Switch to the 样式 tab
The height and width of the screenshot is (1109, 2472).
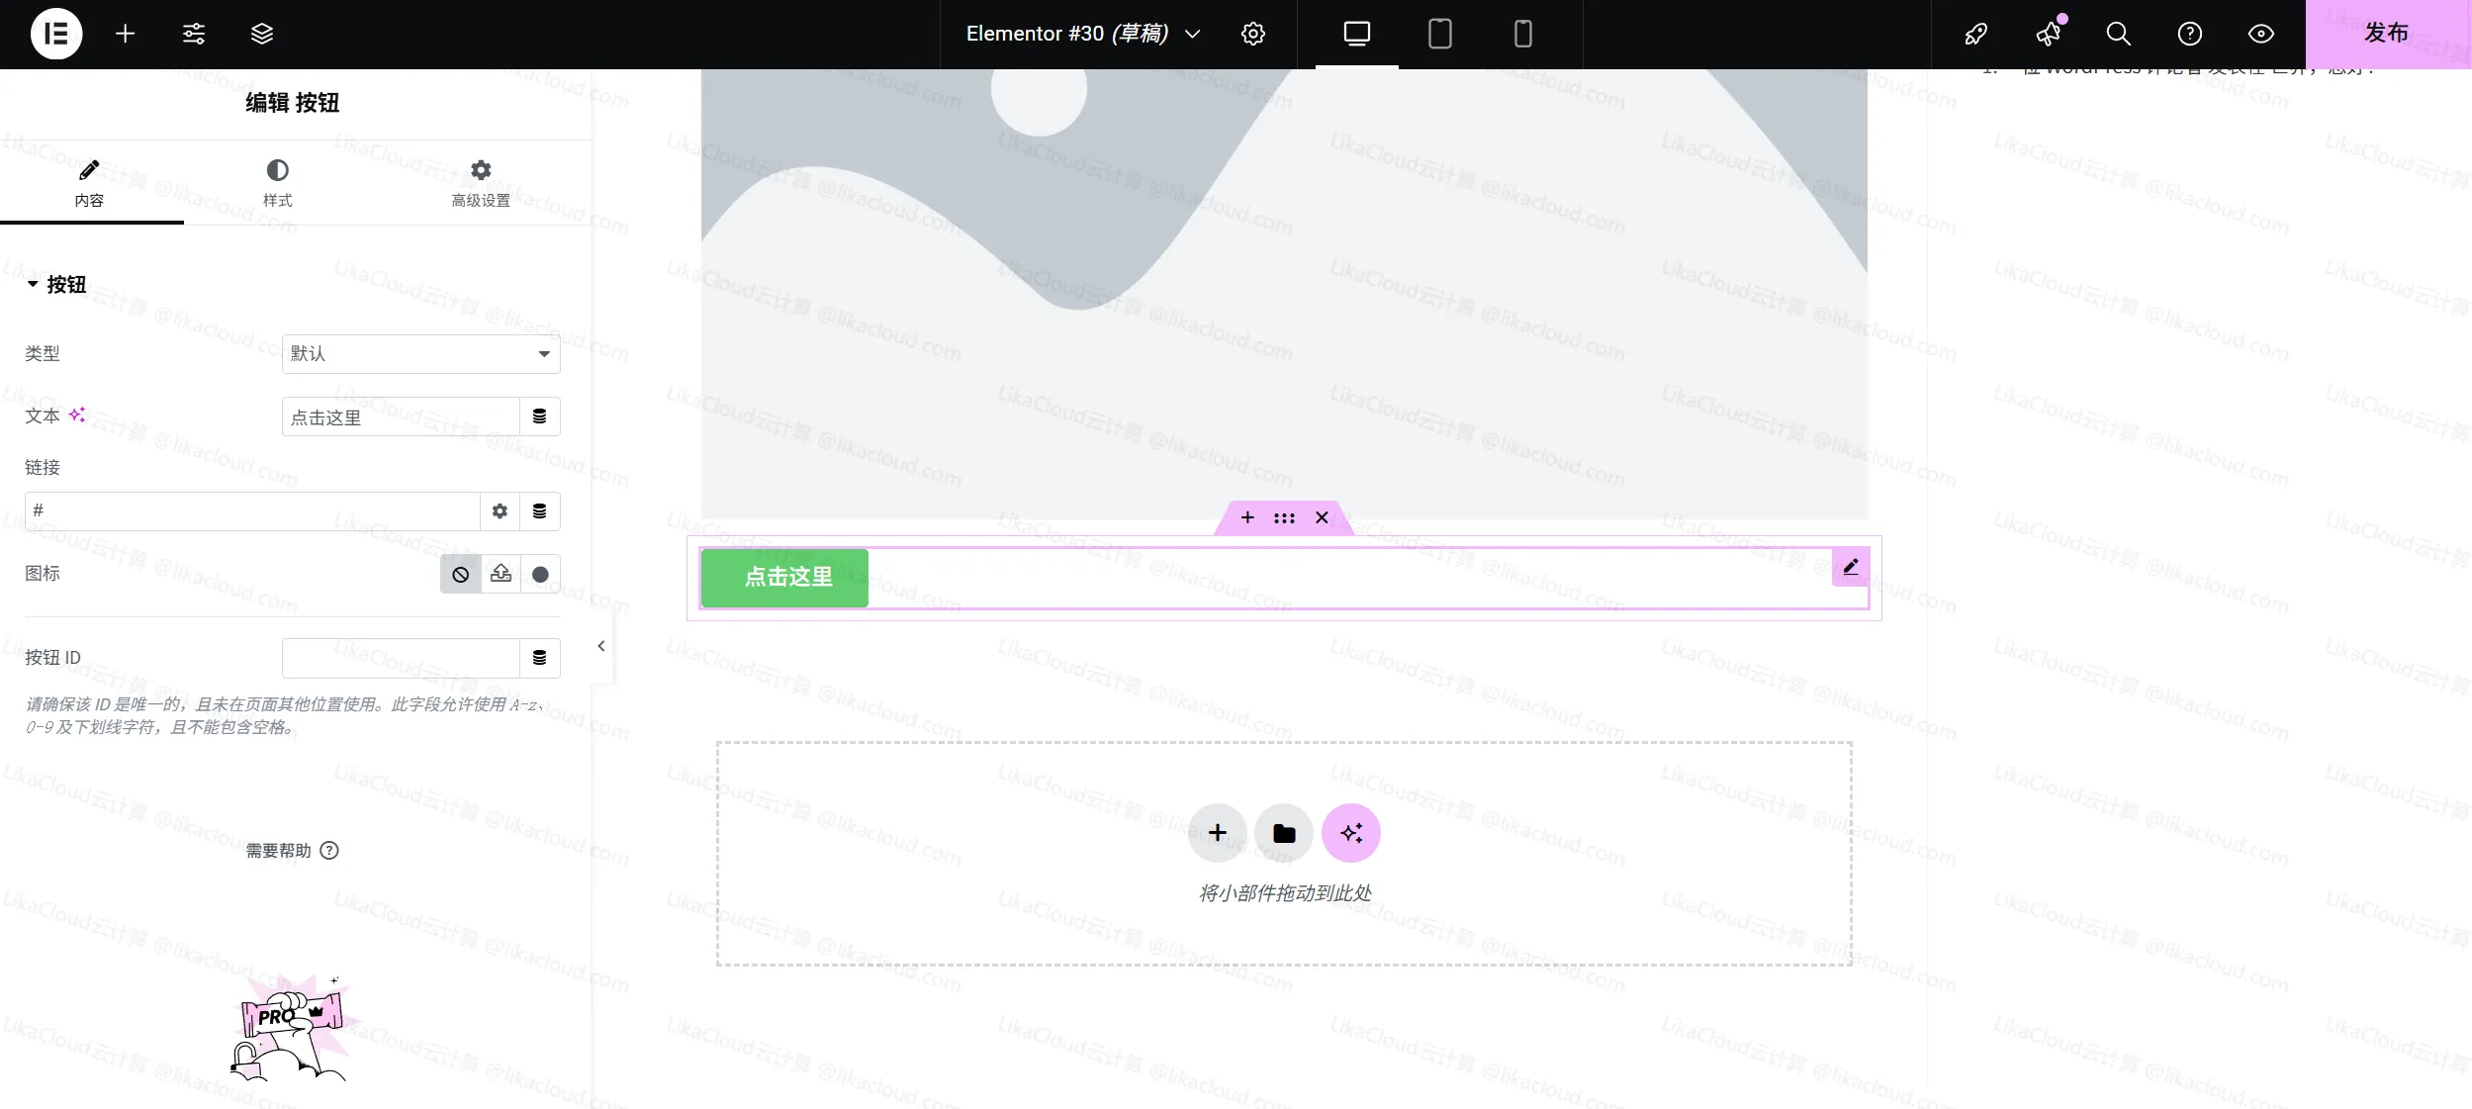(277, 183)
